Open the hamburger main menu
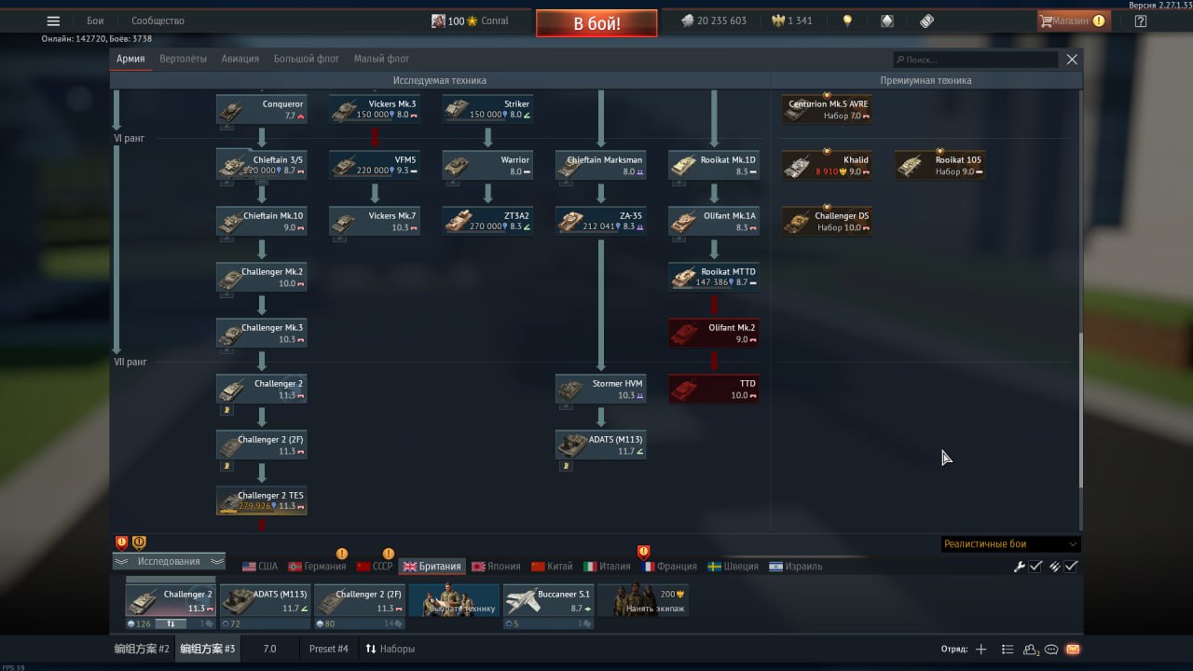 tap(53, 21)
